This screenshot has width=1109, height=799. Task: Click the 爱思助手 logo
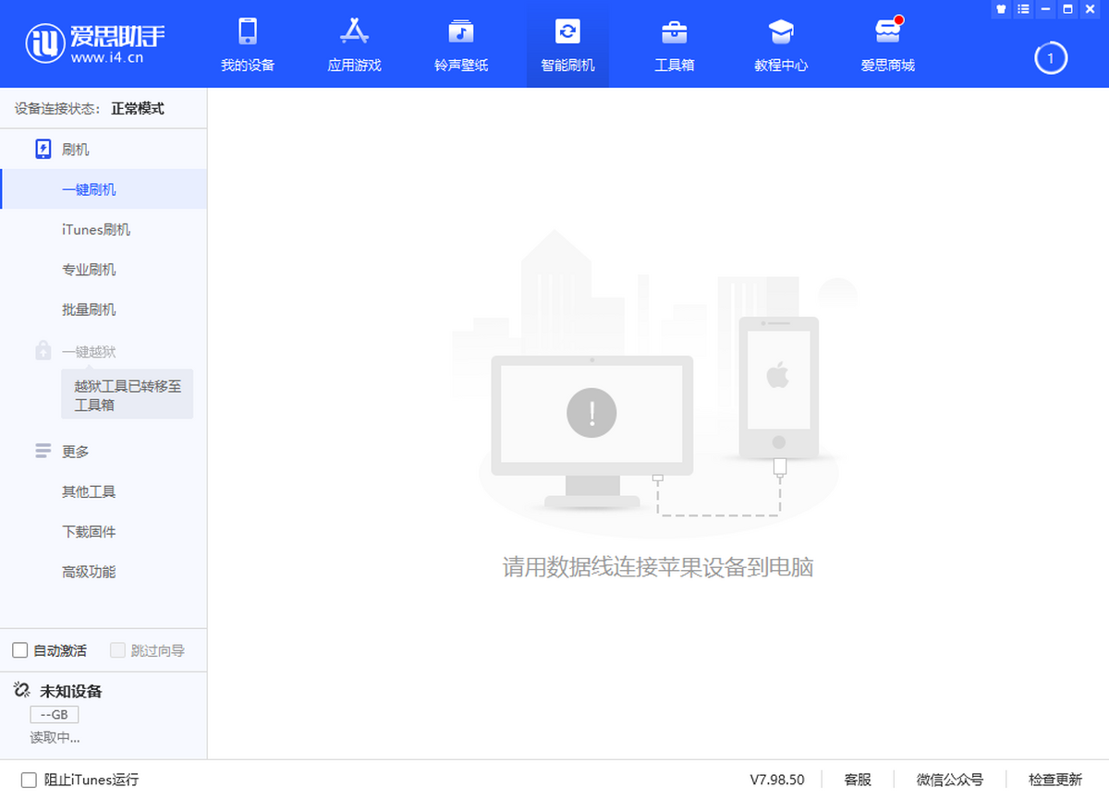pos(95,43)
